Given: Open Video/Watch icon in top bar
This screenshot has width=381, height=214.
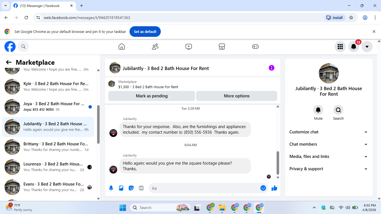Looking at the screenshot, I should tap(189, 47).
